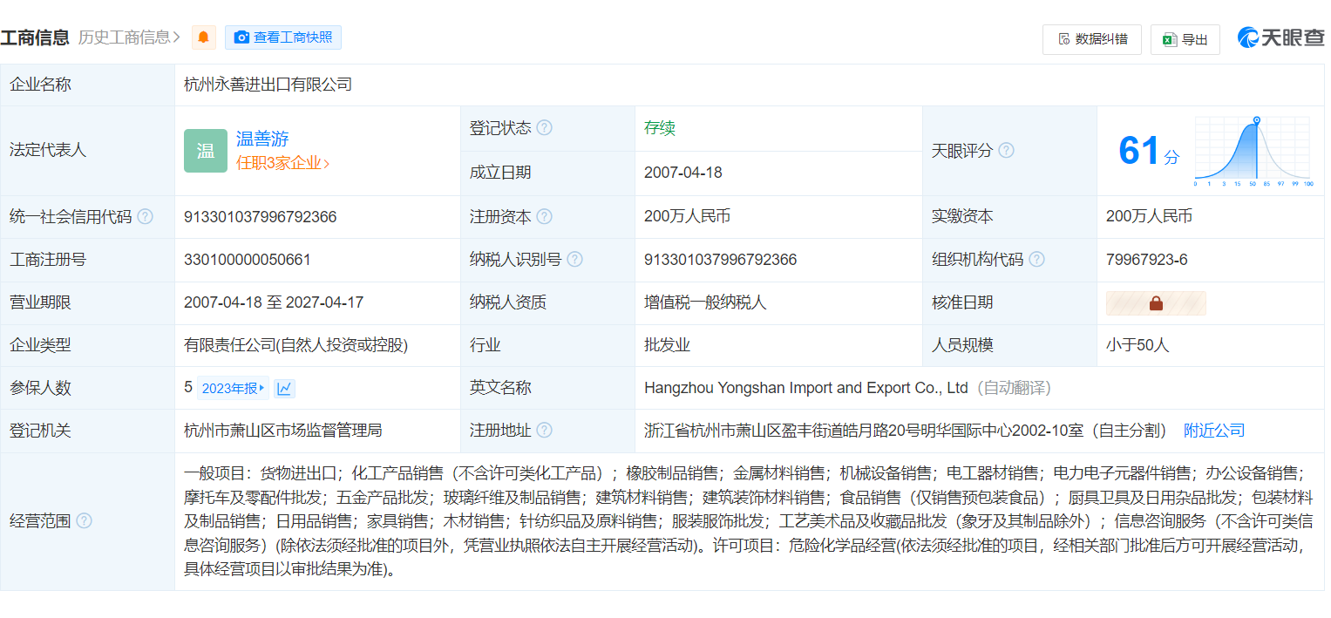Click the 61分 score value
1331x618 pixels.
pos(1148,151)
